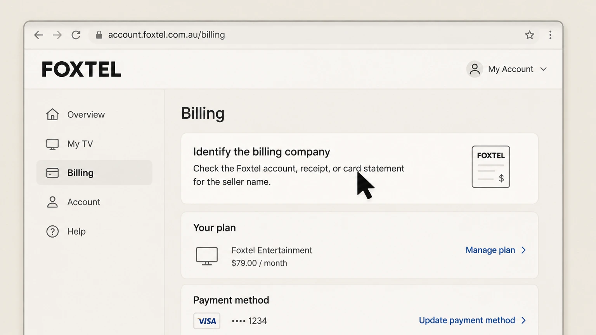Image resolution: width=596 pixels, height=335 pixels.
Task: Open the Manage plan link
Action: point(490,250)
